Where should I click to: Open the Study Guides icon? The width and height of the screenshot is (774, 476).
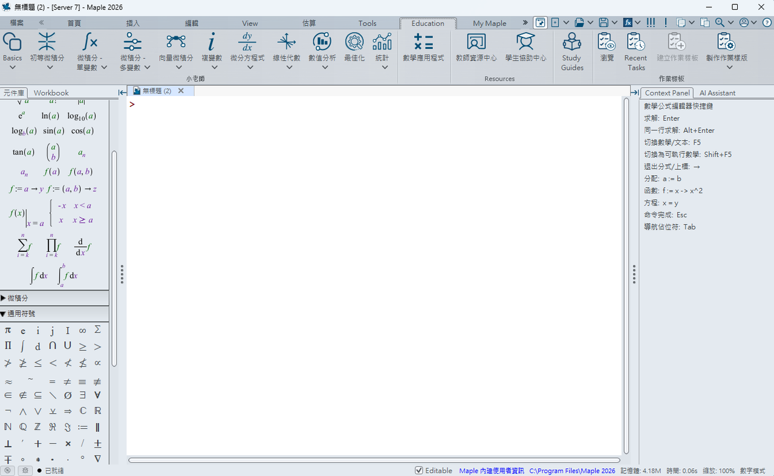[571, 52]
